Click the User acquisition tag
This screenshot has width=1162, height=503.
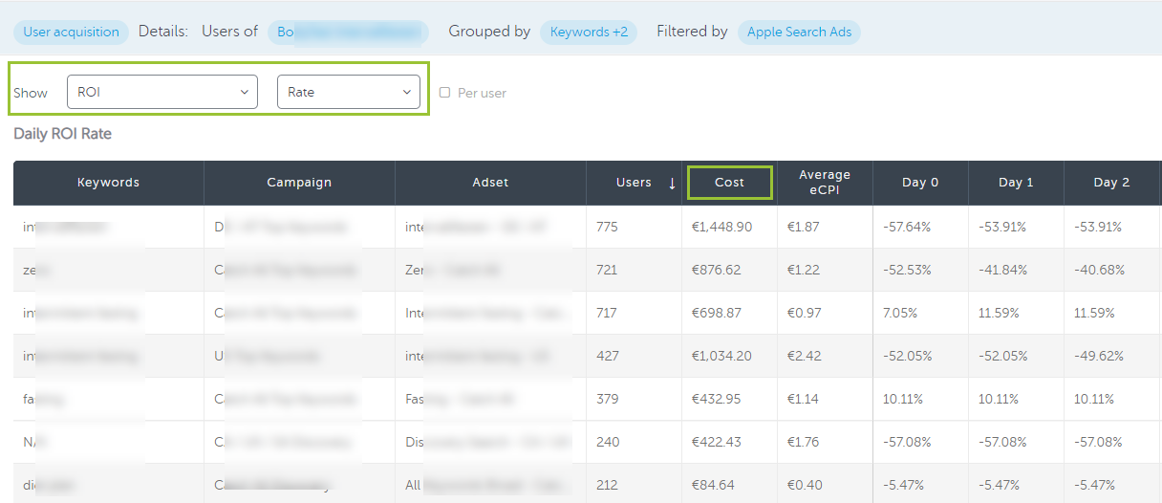point(71,32)
